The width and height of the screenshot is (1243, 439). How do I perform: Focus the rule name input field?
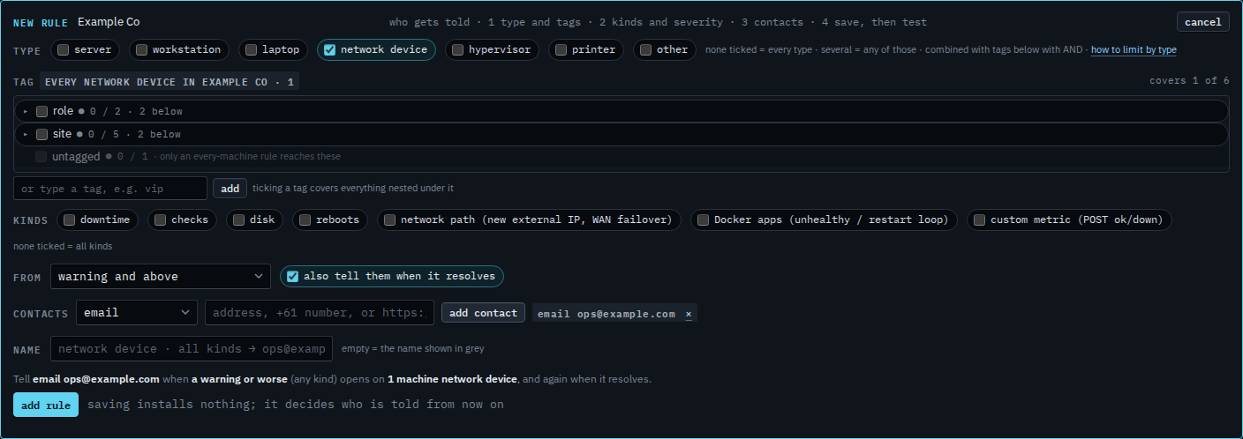(x=192, y=349)
